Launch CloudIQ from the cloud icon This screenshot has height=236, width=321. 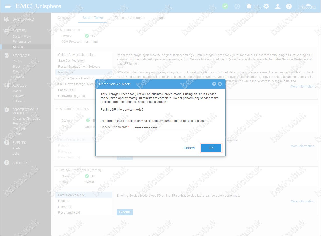click(x=308, y=6)
